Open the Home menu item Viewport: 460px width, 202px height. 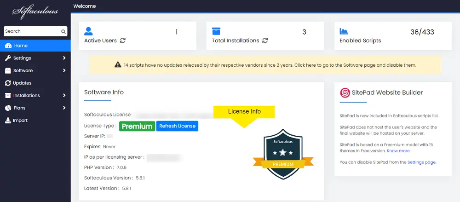pyautogui.click(x=35, y=46)
